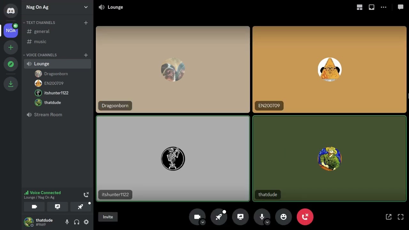This screenshot has width=409, height=230.
Task: Mute microphone in user panel
Action: (x=67, y=222)
